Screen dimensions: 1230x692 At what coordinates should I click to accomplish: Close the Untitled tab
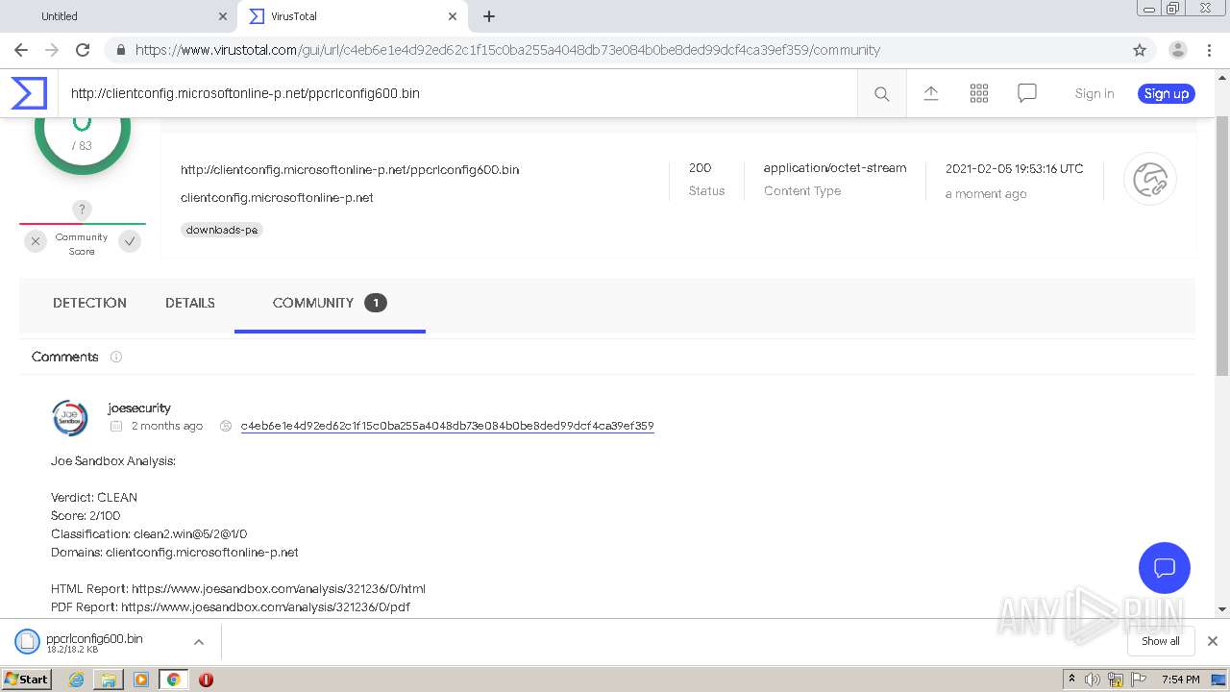point(223,16)
